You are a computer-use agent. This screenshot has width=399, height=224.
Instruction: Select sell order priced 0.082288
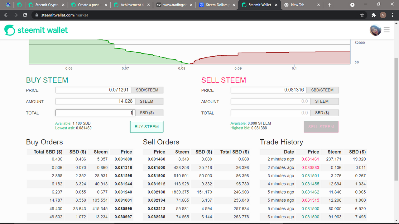197,217
